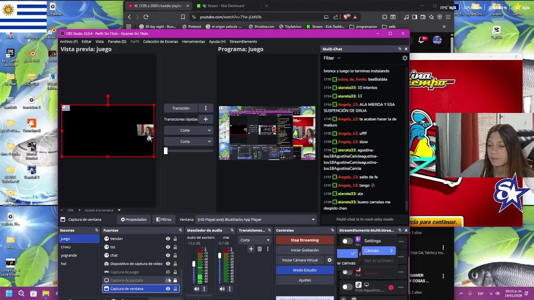Open preview zoom scaling dropdown
Viewport: 534px width, 300px height.
point(119,210)
